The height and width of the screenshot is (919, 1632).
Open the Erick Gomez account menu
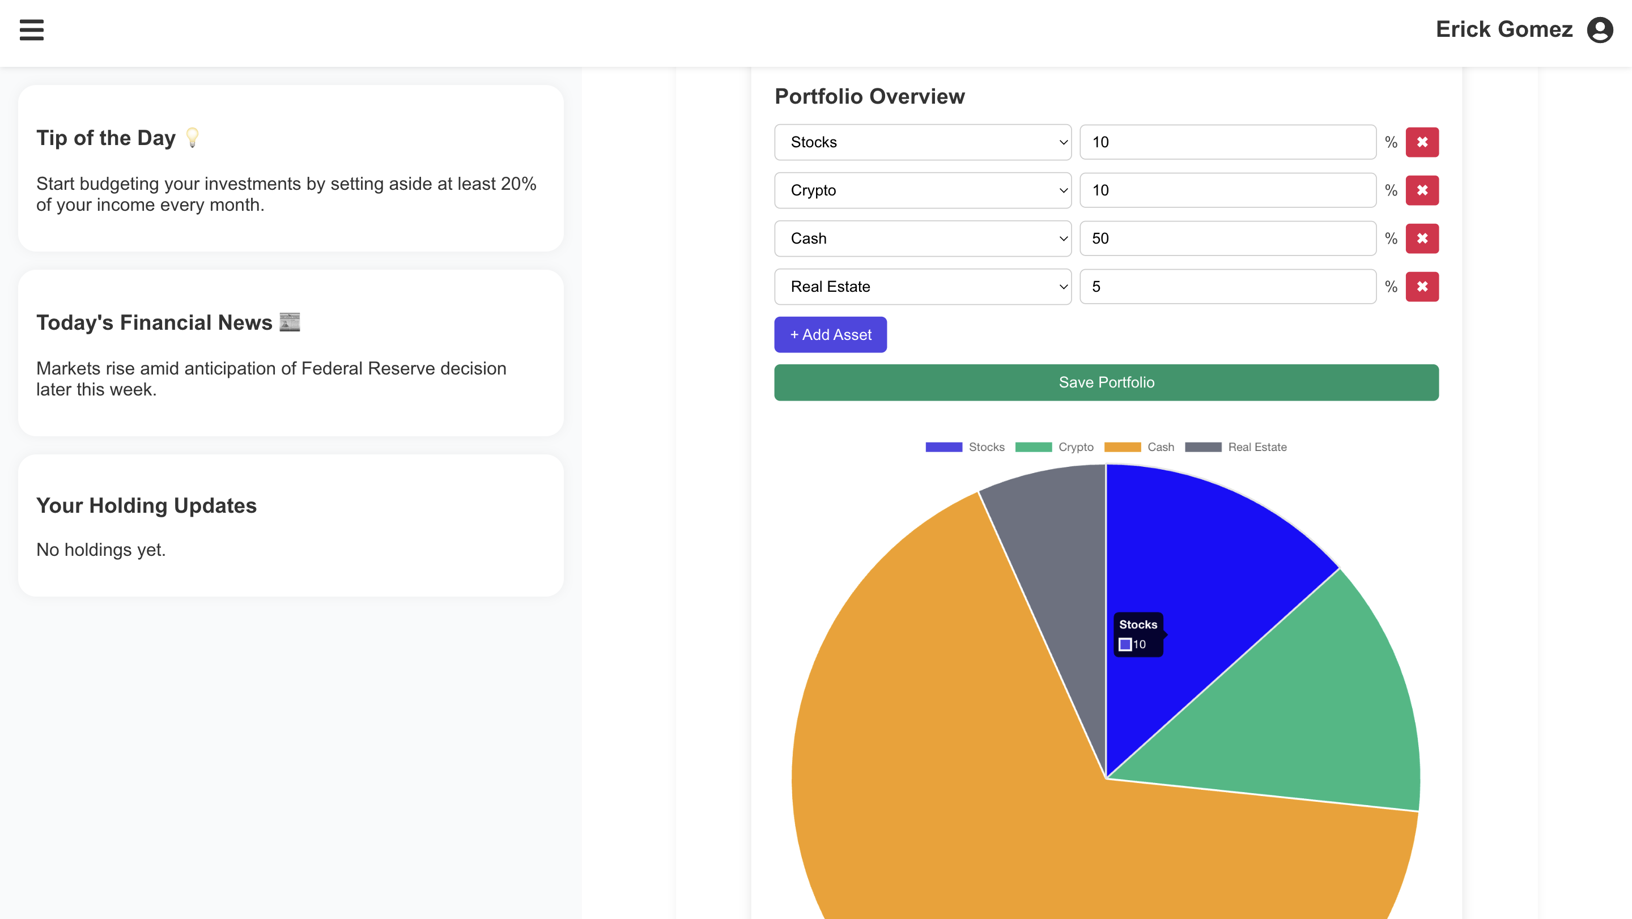pos(1503,29)
